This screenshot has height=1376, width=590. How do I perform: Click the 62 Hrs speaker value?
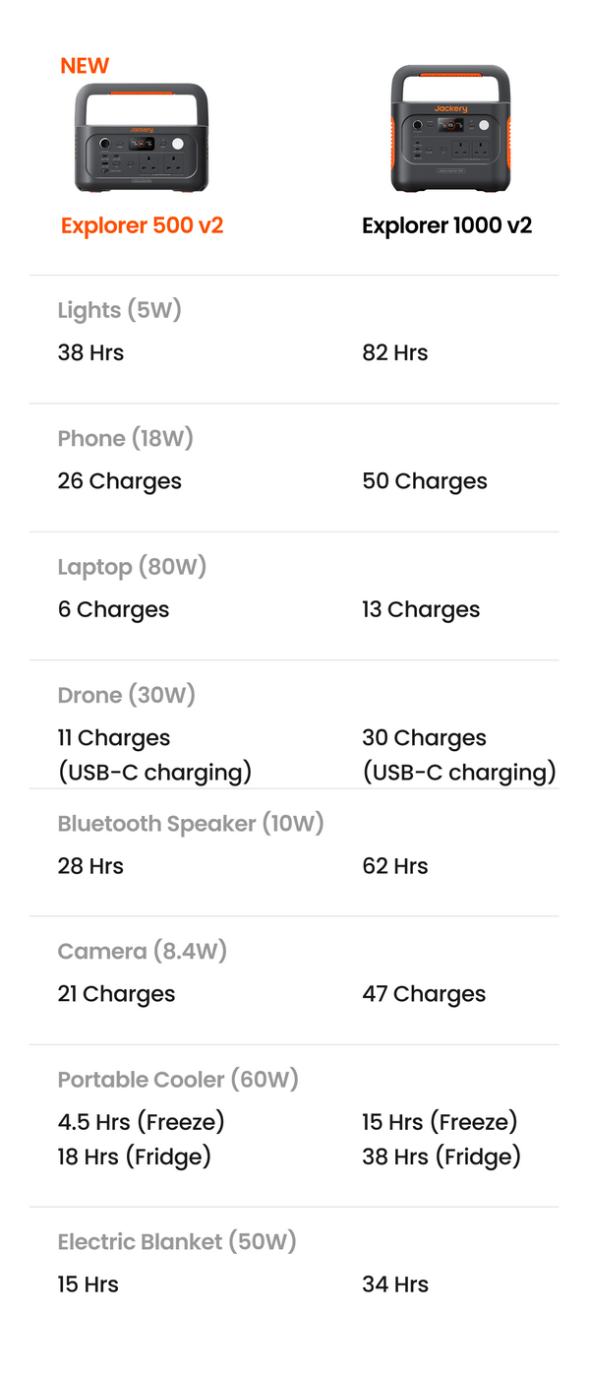click(x=394, y=866)
